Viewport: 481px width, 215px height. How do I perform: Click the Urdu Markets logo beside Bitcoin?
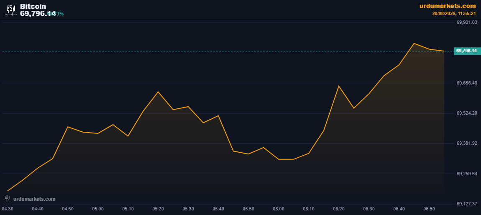point(11,10)
